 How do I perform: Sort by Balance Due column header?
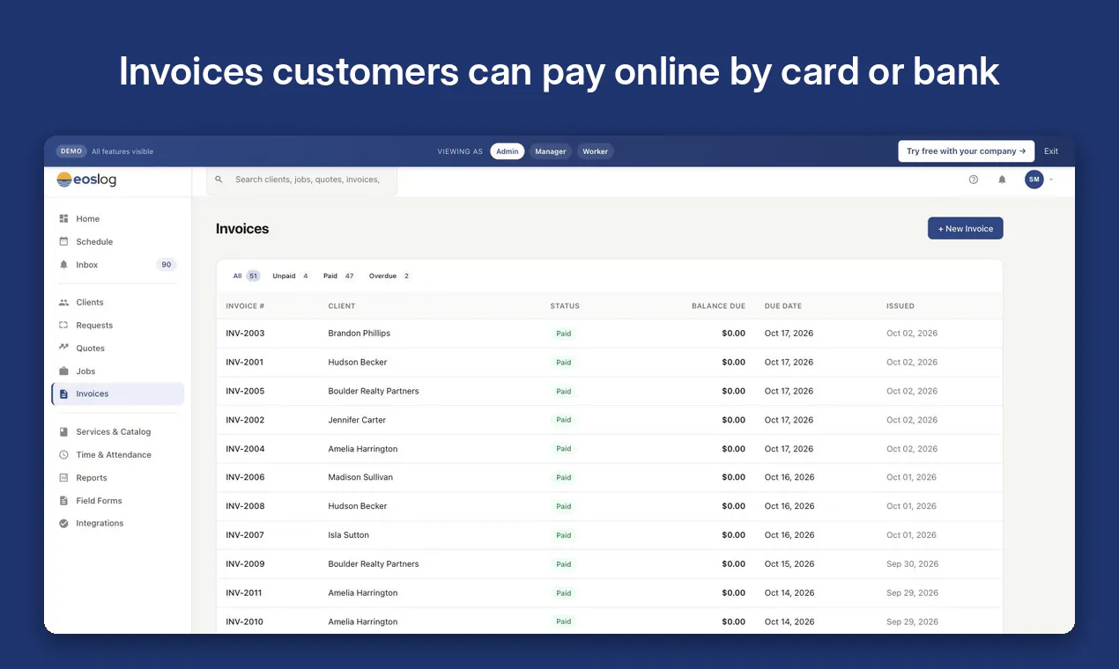(718, 306)
